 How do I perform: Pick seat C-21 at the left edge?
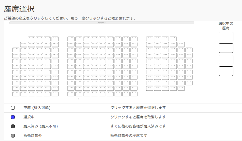coord(16,50)
